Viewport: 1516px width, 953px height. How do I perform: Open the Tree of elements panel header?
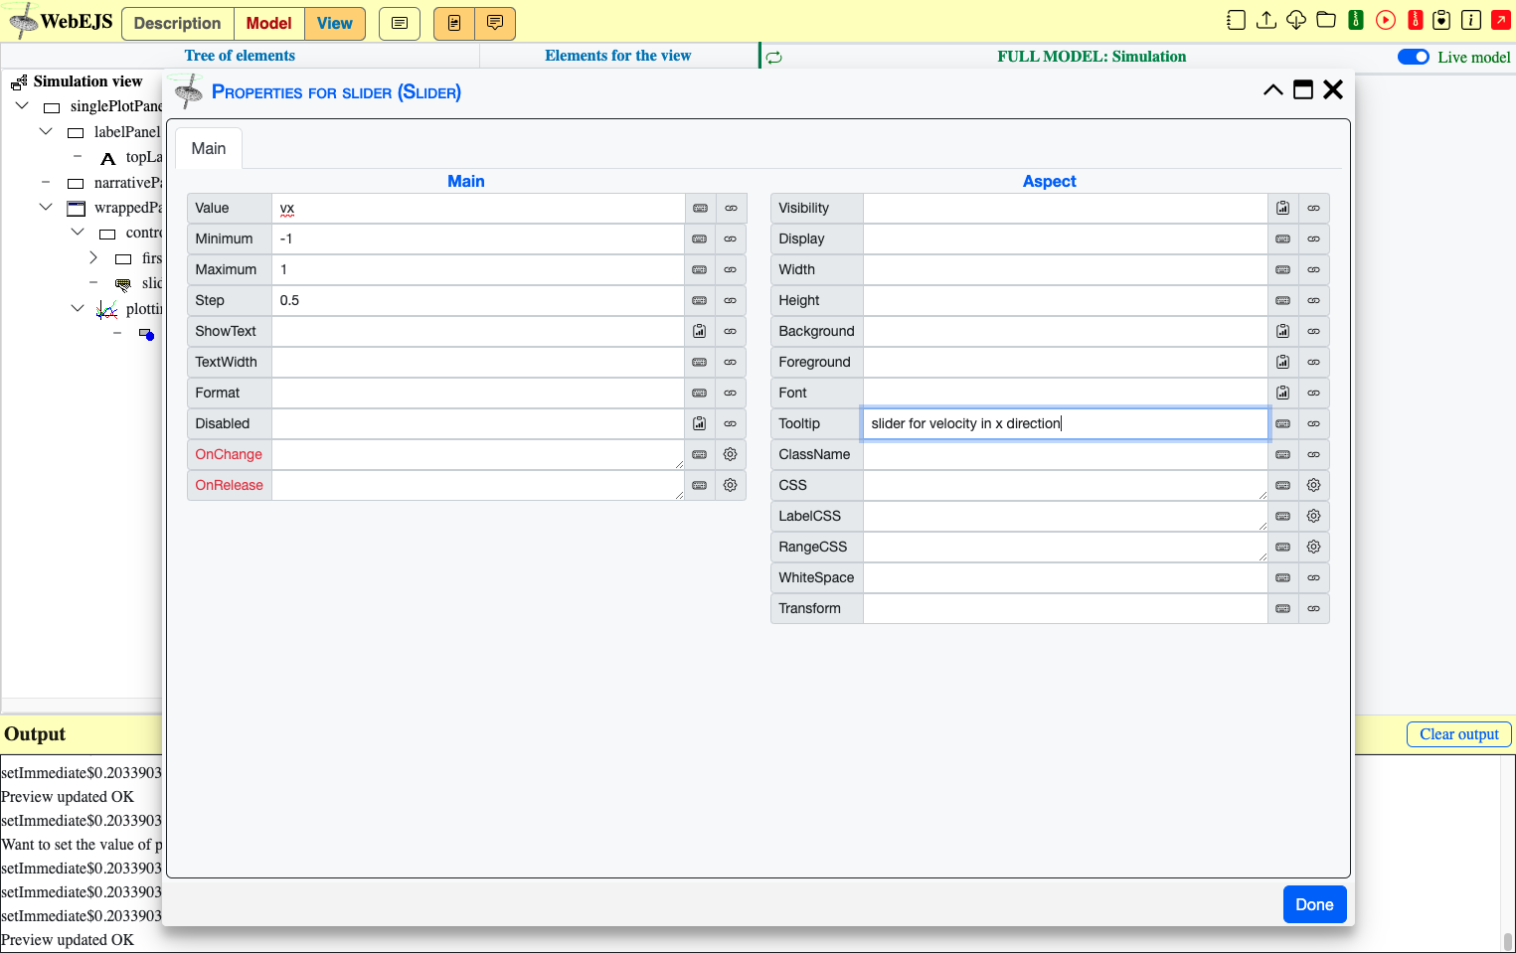[240, 56]
